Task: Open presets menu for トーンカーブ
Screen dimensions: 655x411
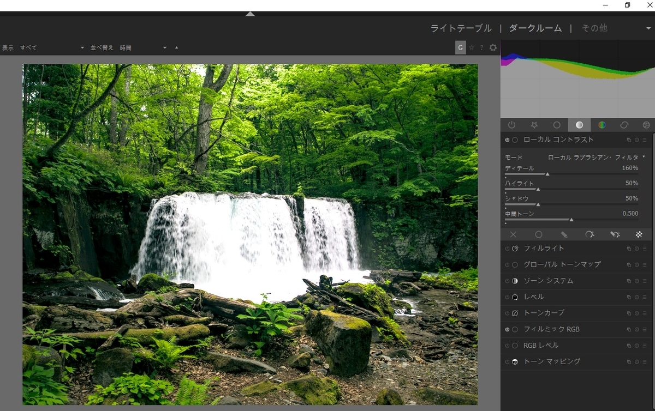Action: [644, 313]
